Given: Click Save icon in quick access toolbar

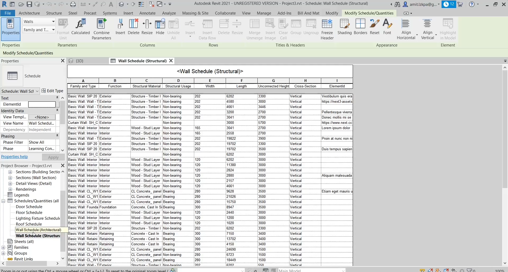Looking at the screenshot, I should pos(29,4).
